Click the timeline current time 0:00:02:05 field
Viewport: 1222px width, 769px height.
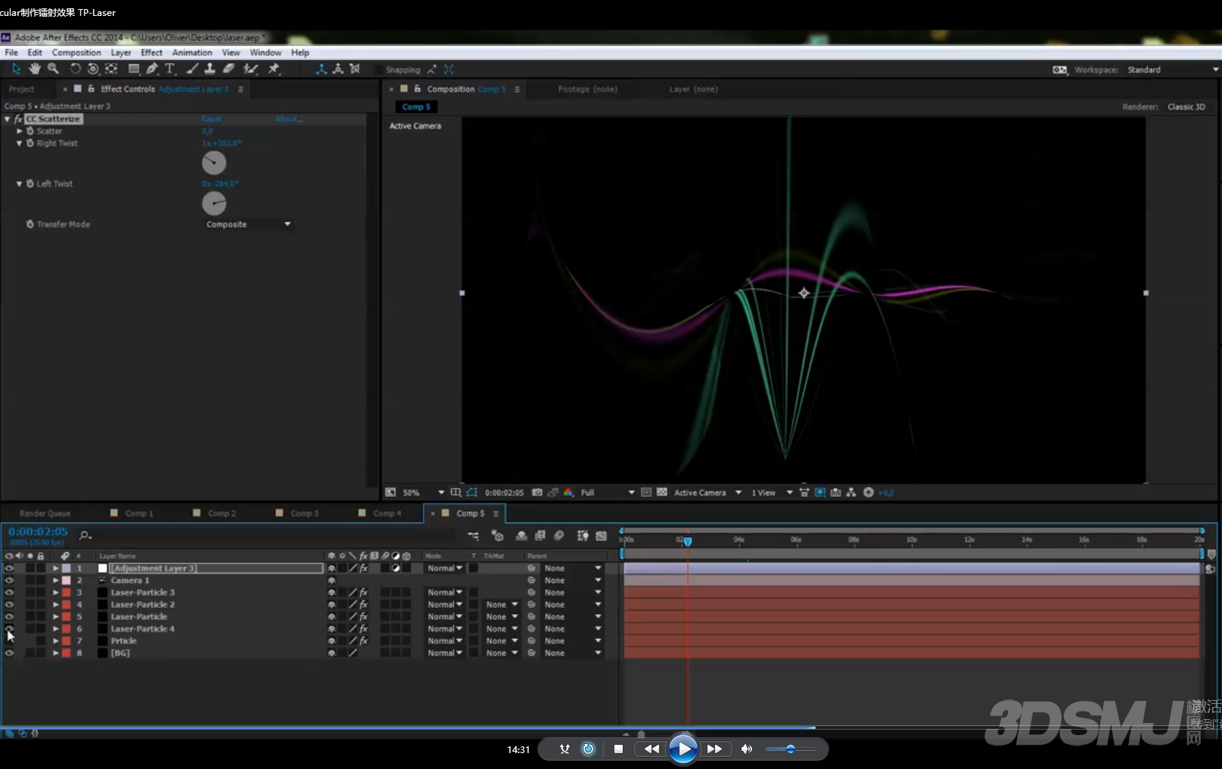point(38,532)
